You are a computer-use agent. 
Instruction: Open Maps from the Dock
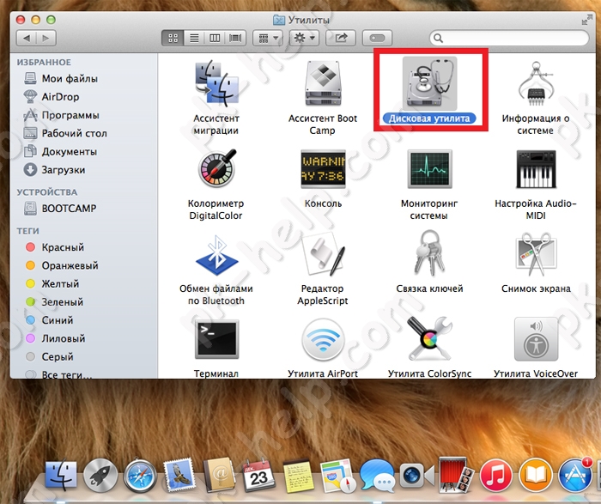pyautogui.click(x=337, y=476)
